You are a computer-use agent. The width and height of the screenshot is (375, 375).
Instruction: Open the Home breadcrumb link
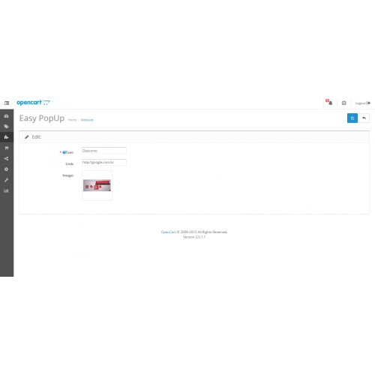pos(72,120)
